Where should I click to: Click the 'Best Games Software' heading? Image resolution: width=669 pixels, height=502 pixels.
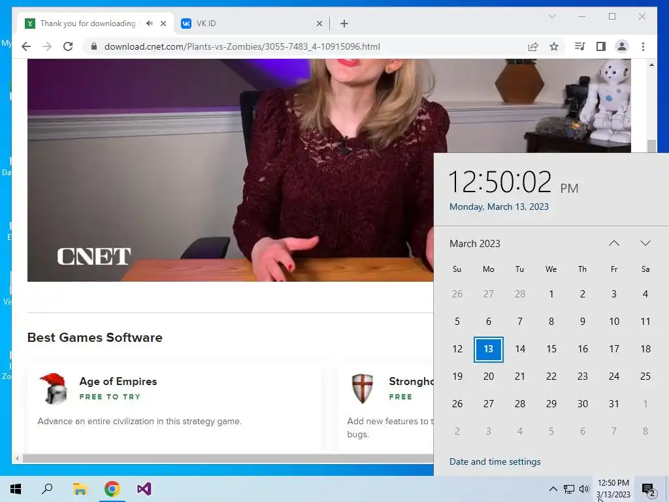point(95,337)
